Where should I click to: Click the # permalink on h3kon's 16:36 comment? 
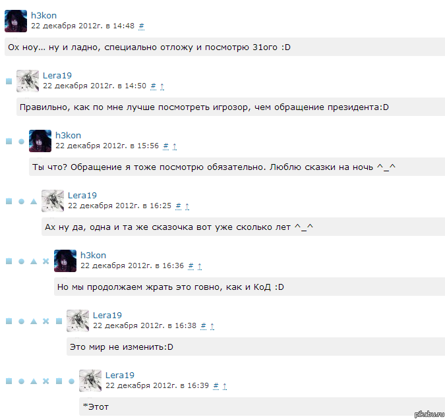(191, 266)
